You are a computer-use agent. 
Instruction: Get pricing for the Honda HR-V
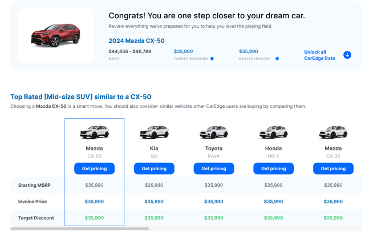click(273, 168)
